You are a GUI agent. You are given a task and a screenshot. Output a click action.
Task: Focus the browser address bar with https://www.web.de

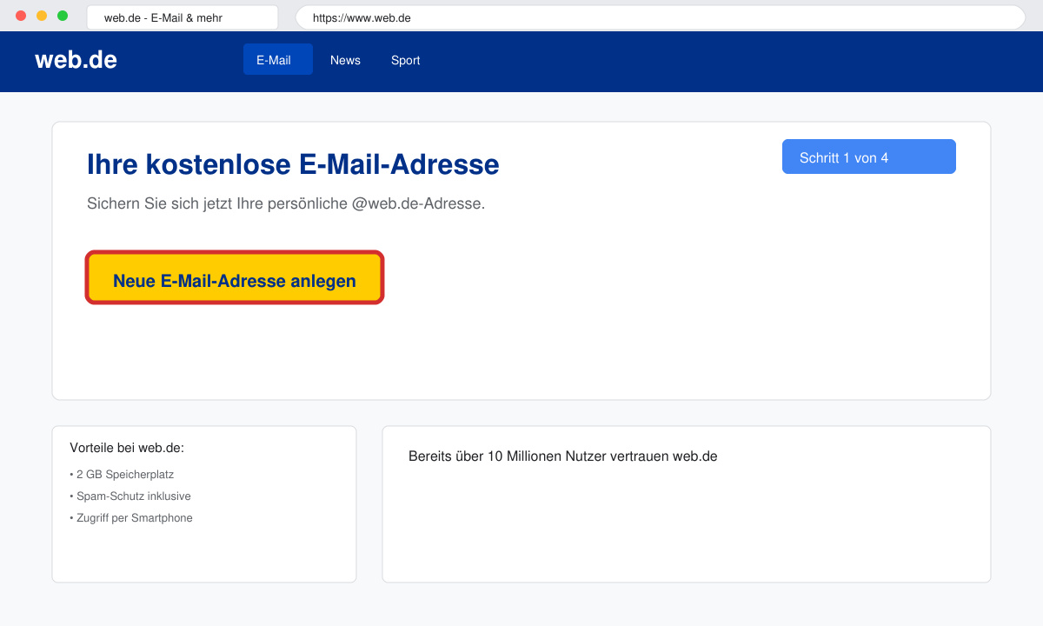pyautogui.click(x=661, y=17)
